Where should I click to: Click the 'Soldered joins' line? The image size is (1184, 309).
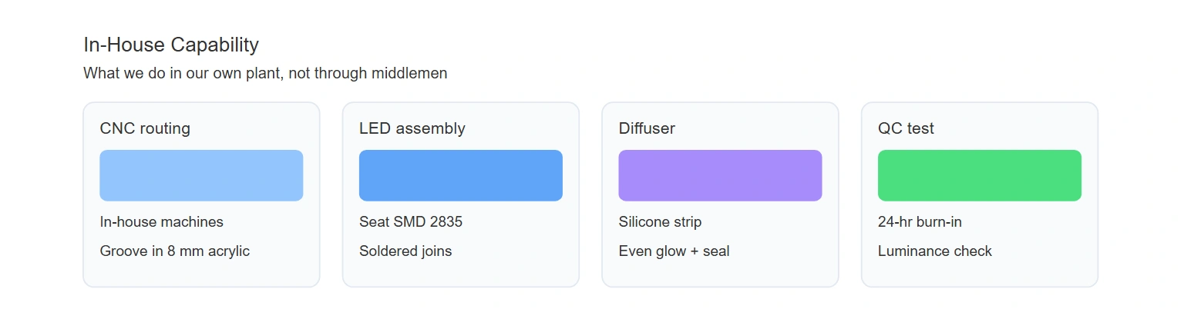pyautogui.click(x=405, y=251)
